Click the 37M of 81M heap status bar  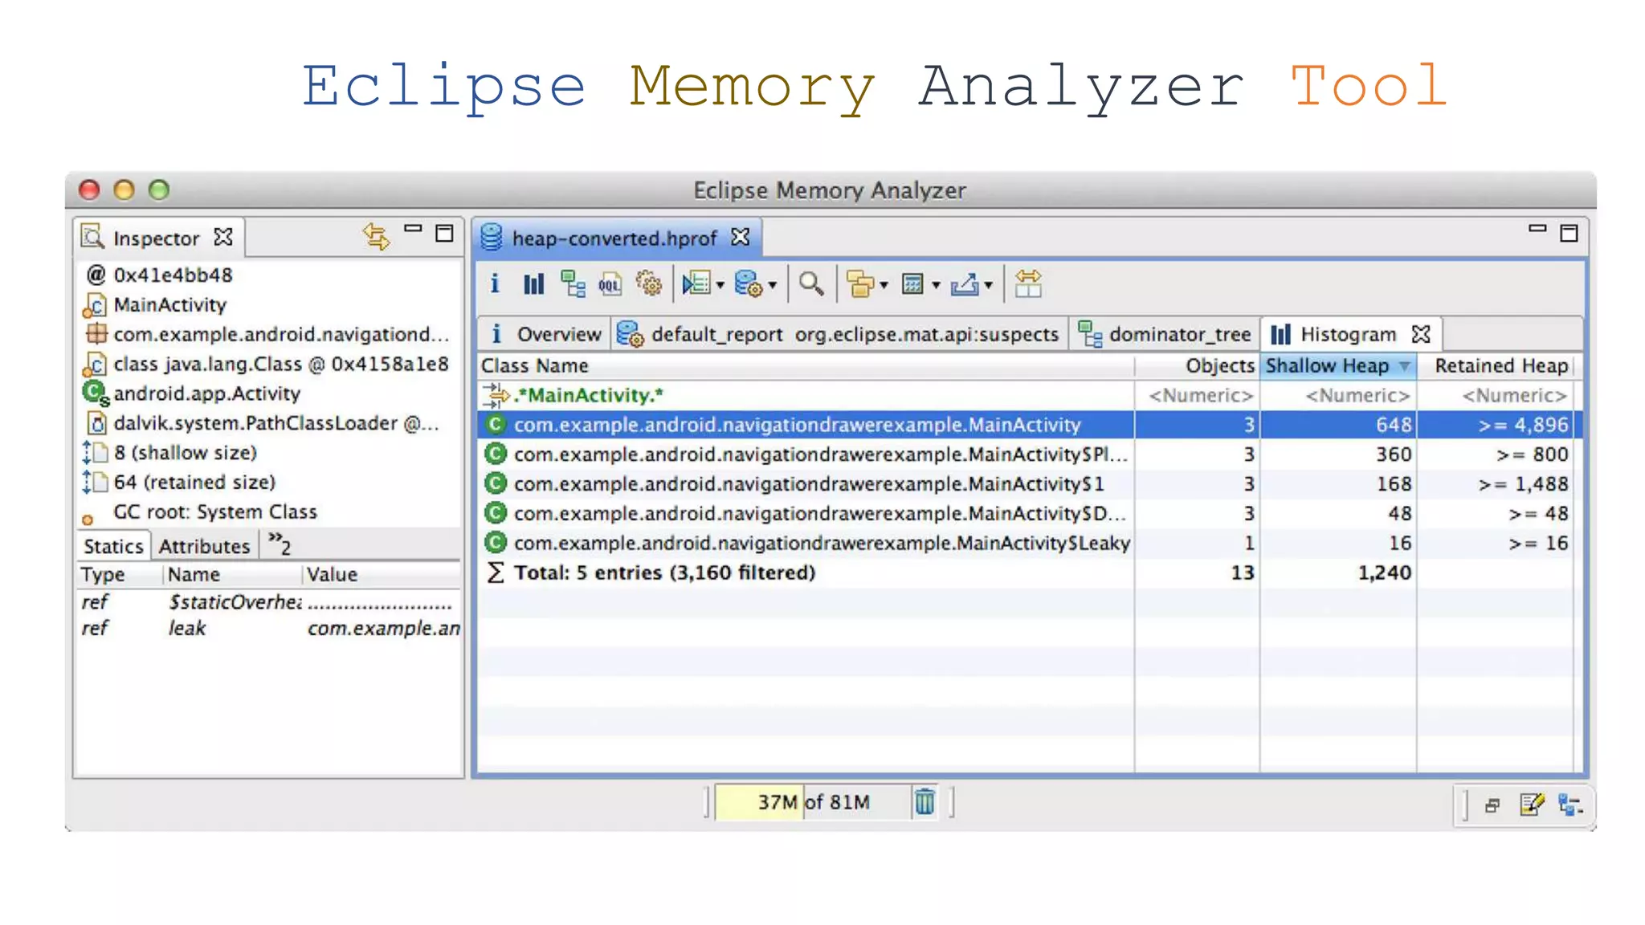click(813, 802)
